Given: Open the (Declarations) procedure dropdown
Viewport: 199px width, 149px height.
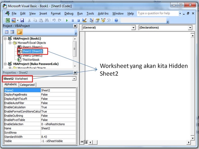Looking at the screenshot, I should pyautogui.click(x=190, y=28).
